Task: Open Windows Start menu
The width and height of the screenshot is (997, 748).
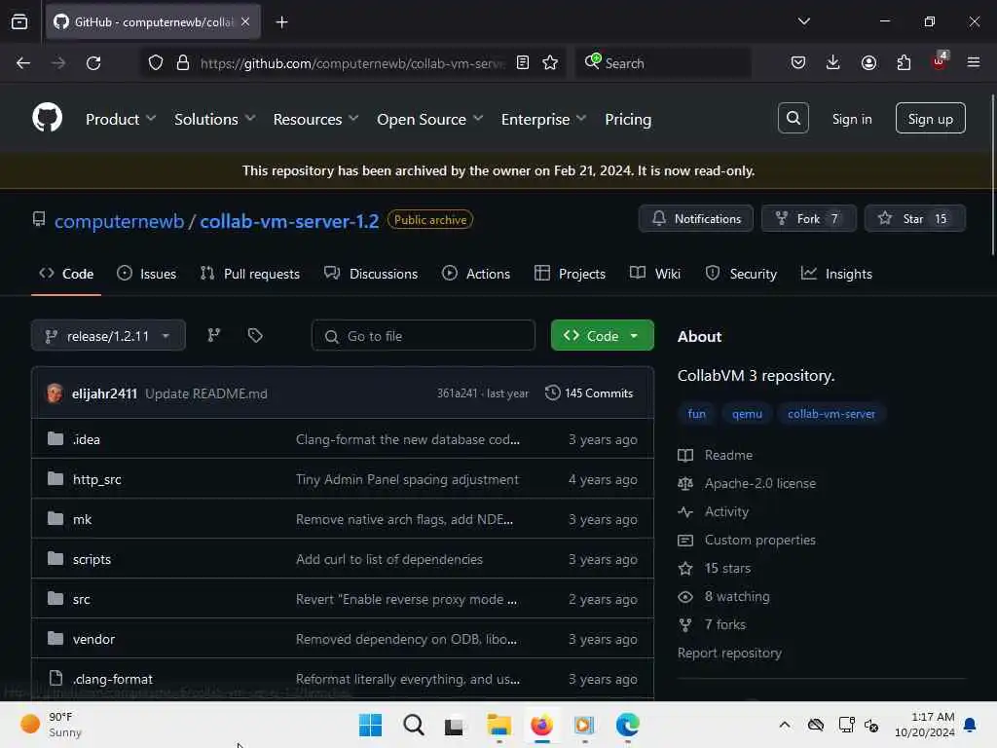Action: point(370,725)
